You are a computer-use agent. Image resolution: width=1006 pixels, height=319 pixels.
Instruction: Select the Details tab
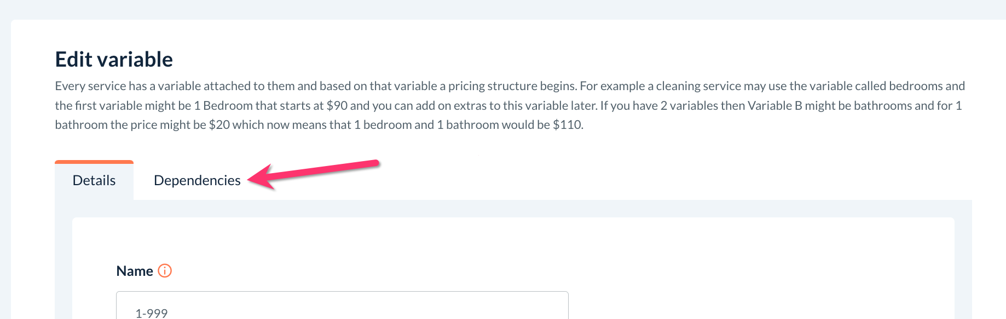point(94,181)
